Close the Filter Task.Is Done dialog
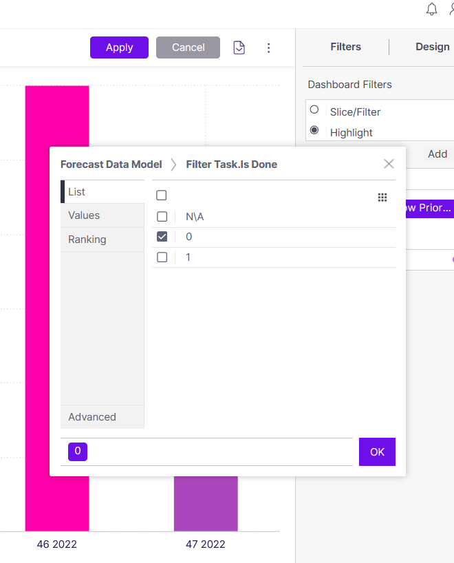The height and width of the screenshot is (563, 454). tap(389, 164)
